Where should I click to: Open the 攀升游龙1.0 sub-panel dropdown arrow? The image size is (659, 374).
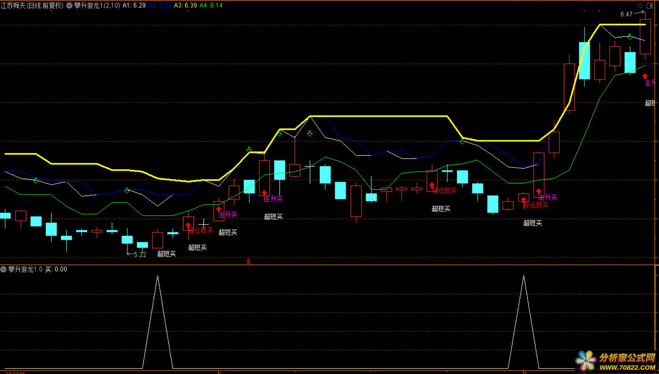(3, 269)
